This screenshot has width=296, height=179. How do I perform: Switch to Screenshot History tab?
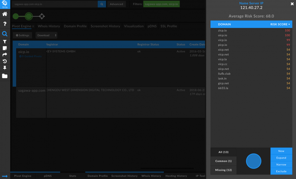(x=105, y=26)
